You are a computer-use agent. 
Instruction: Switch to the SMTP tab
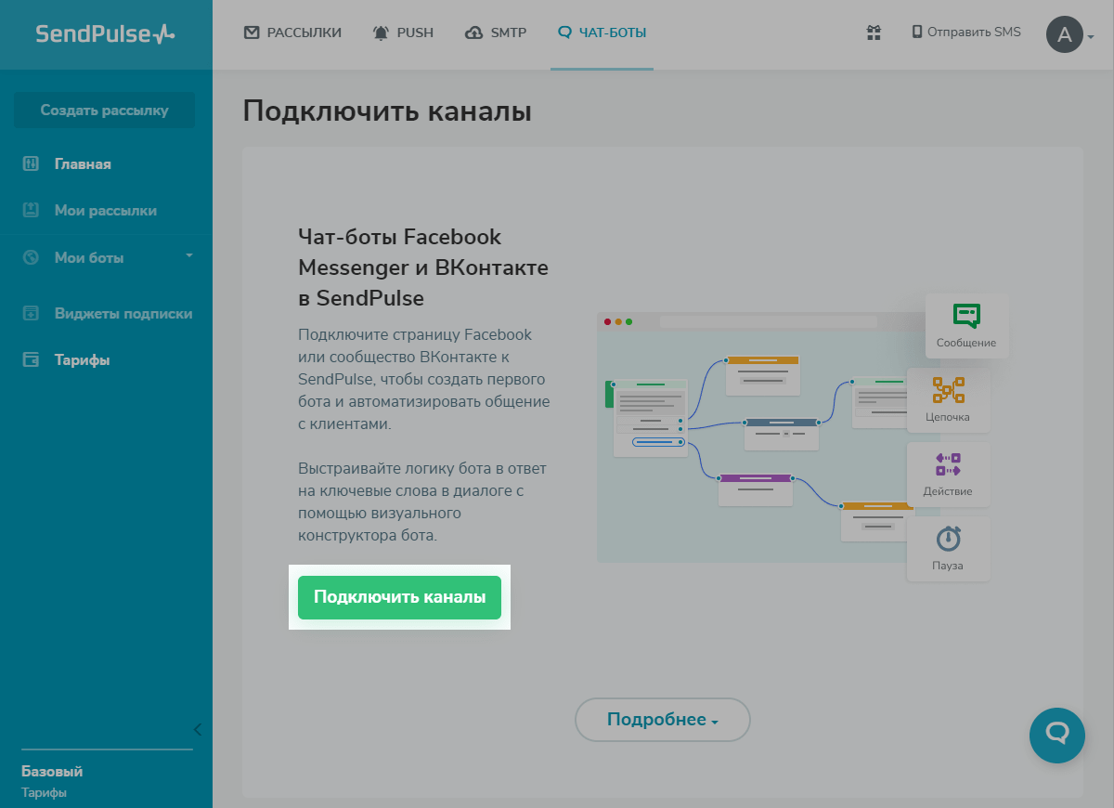click(495, 33)
